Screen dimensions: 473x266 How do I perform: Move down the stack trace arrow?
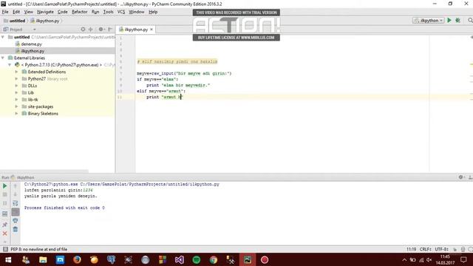(16, 194)
